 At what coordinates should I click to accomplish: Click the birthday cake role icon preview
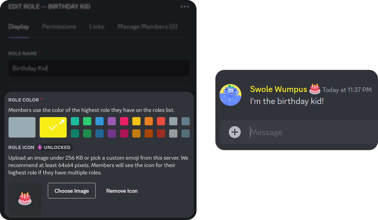point(25,199)
